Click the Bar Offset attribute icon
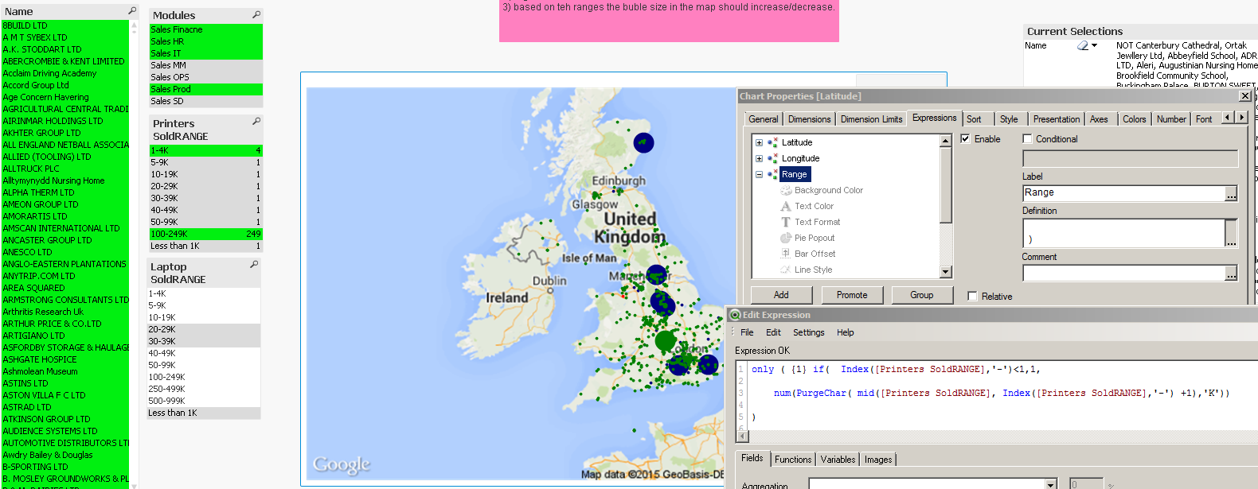Image resolution: width=1258 pixels, height=489 pixels. click(786, 254)
